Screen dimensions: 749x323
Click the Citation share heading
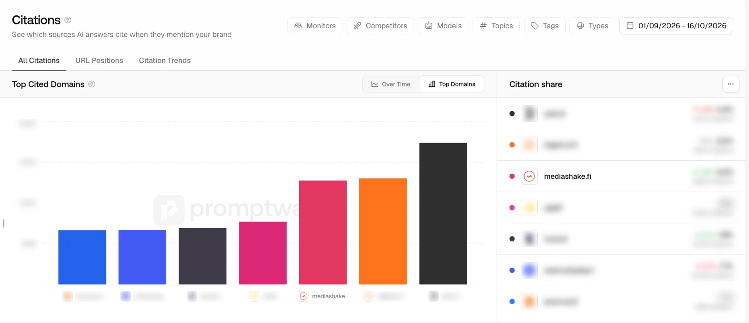[x=536, y=84]
